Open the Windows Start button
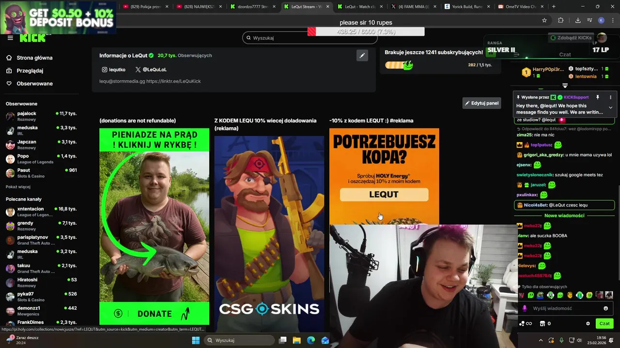Screen dimensions: 620x348 (196, 340)
